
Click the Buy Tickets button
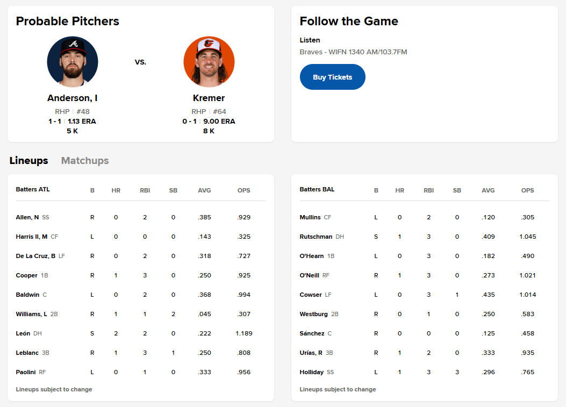(333, 77)
